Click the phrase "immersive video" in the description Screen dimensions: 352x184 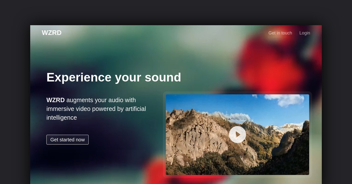coord(68,109)
